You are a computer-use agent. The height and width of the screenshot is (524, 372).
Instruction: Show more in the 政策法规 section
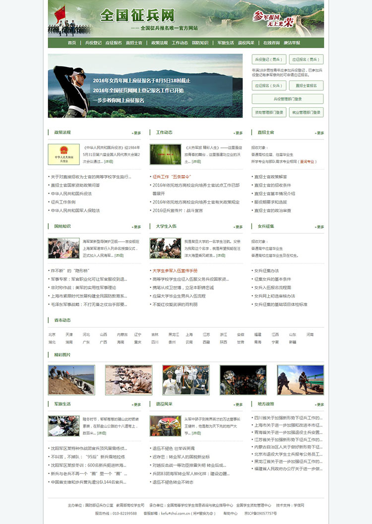pos(136,133)
